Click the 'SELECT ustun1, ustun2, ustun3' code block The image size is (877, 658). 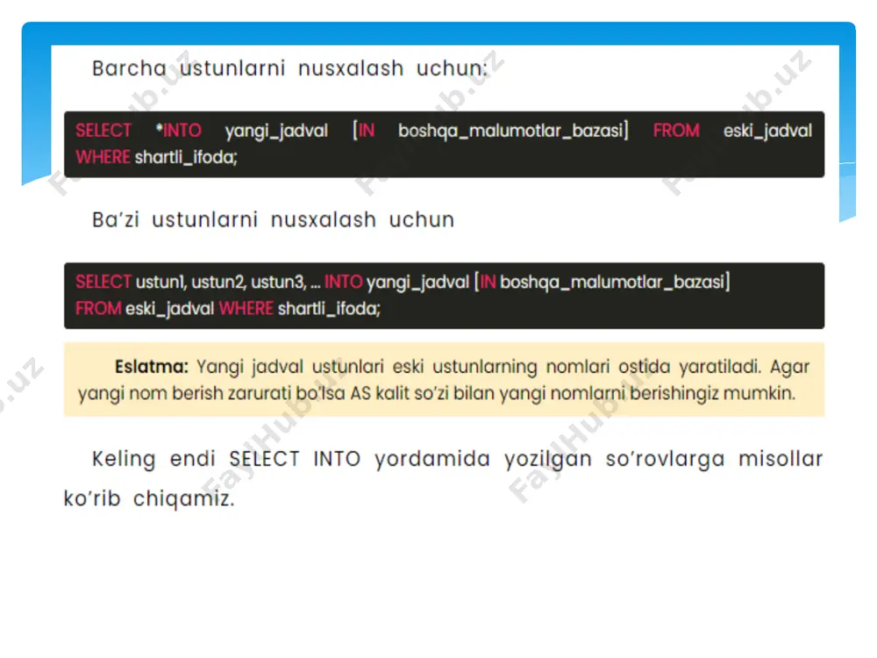point(444,296)
